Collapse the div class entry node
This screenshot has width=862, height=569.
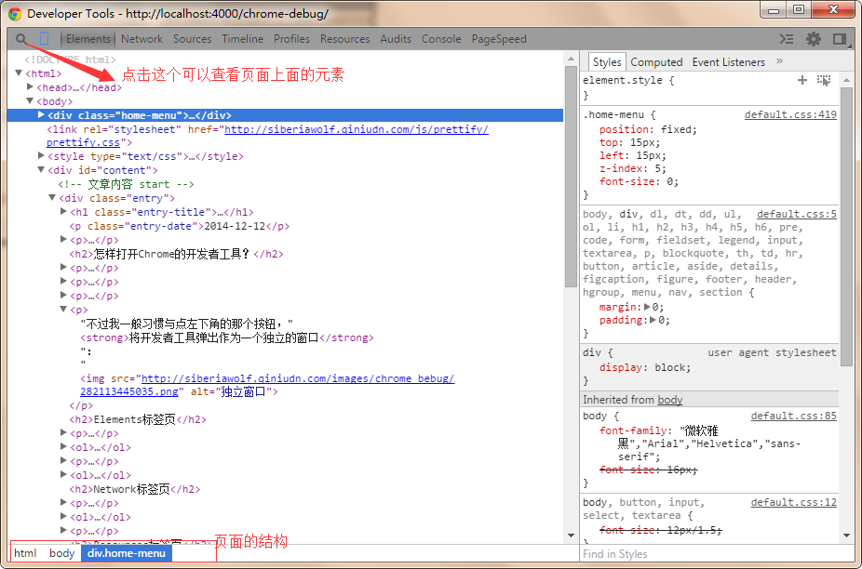[x=52, y=198]
